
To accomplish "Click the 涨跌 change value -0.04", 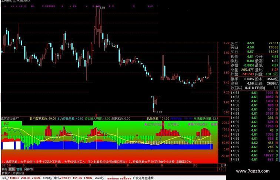I will click(x=250, y=61).
